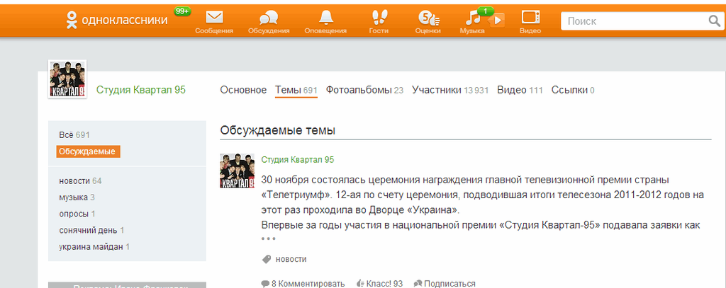
Task: Click the post author avatar thumbnail
Action: tap(237, 171)
